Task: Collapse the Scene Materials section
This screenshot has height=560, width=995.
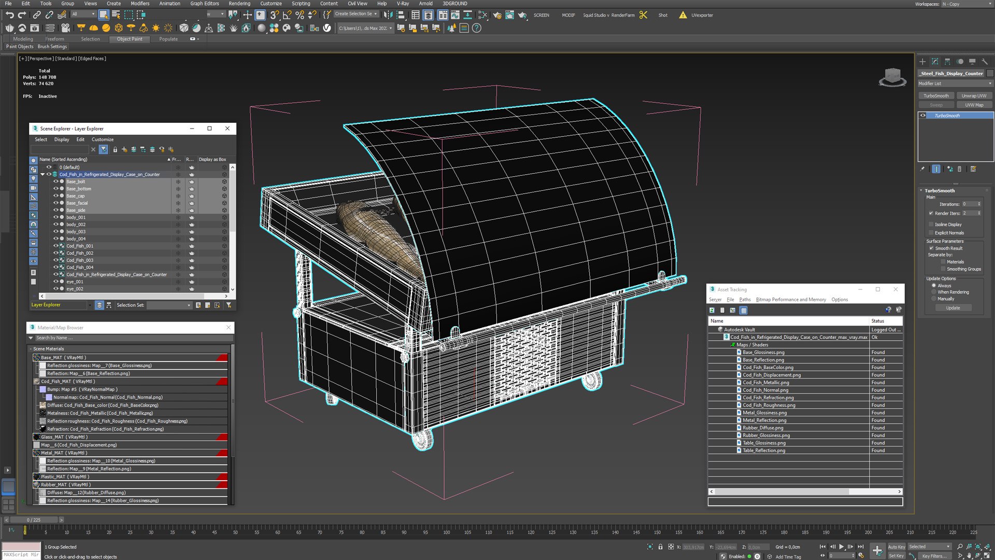Action: click(31, 349)
